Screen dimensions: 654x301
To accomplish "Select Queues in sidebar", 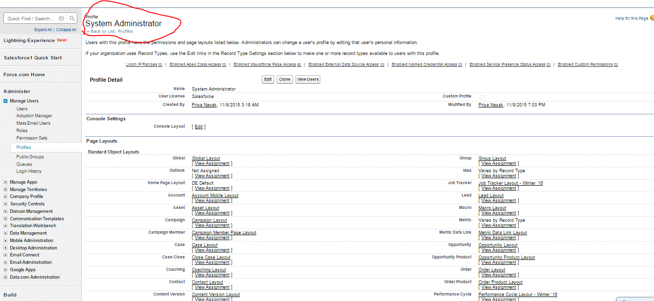I will coord(24,164).
